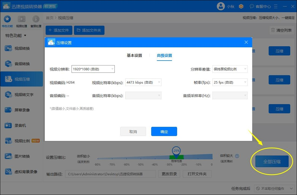297x195 pixels.
Task: Open the 音频处理 icon tab
Action: pyautogui.click(x=36, y=21)
